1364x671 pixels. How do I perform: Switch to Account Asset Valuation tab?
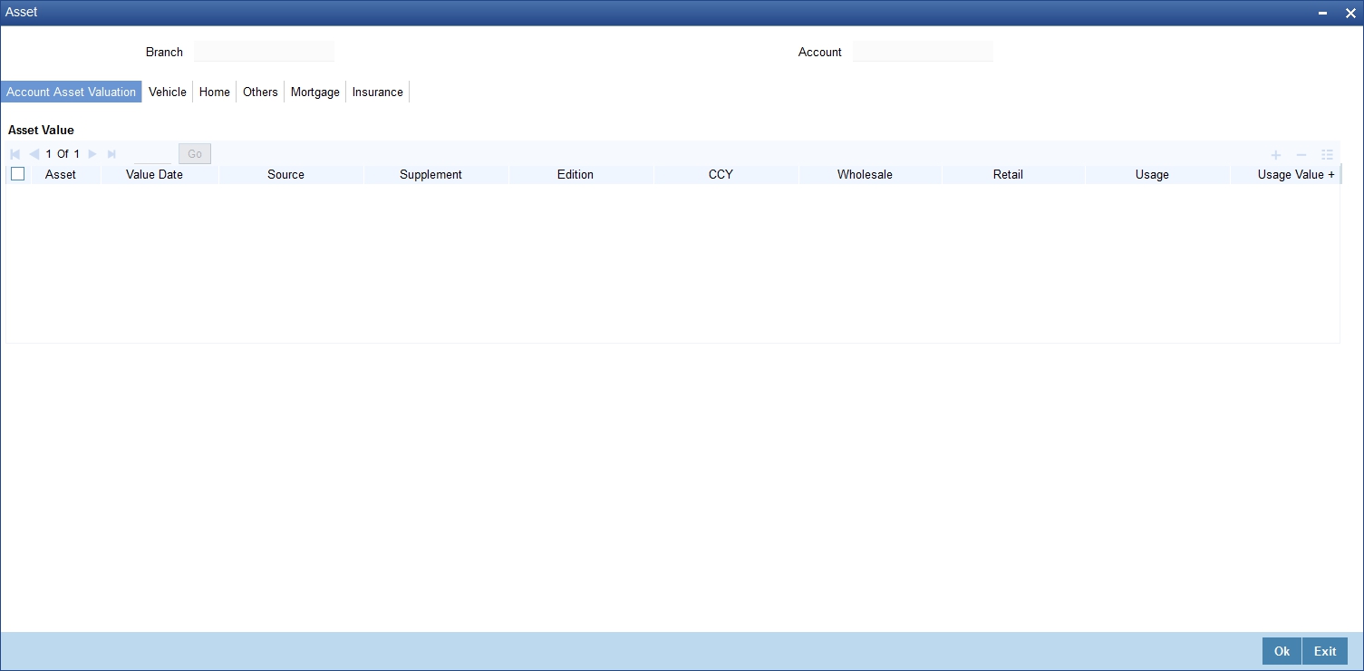(x=72, y=92)
